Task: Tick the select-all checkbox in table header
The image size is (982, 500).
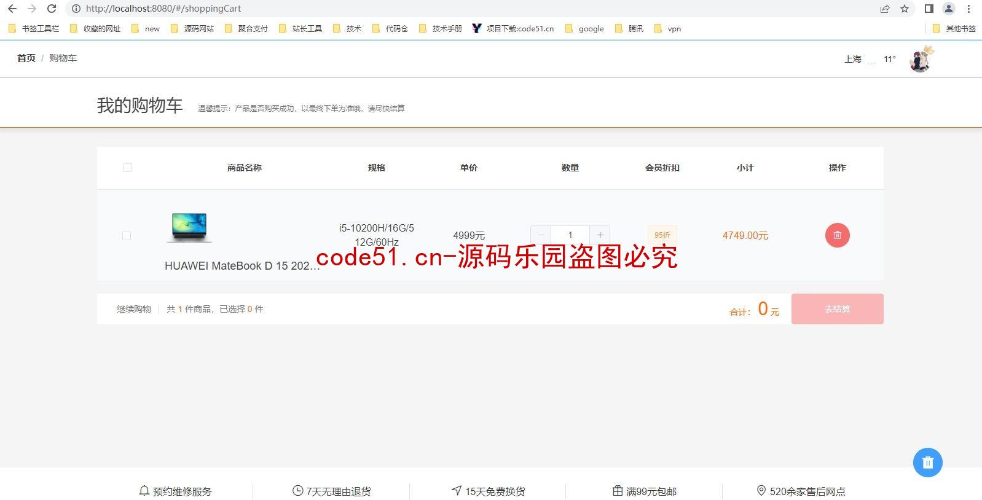Action: [128, 168]
